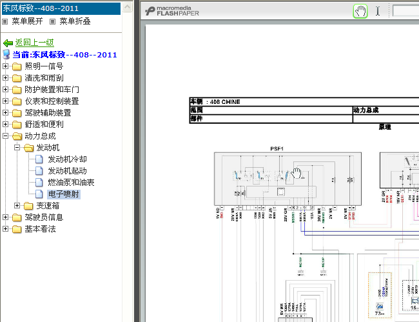Click the 防护装置和车门 folder icon
Viewport: 419px width, 322px height.
(x=17, y=90)
